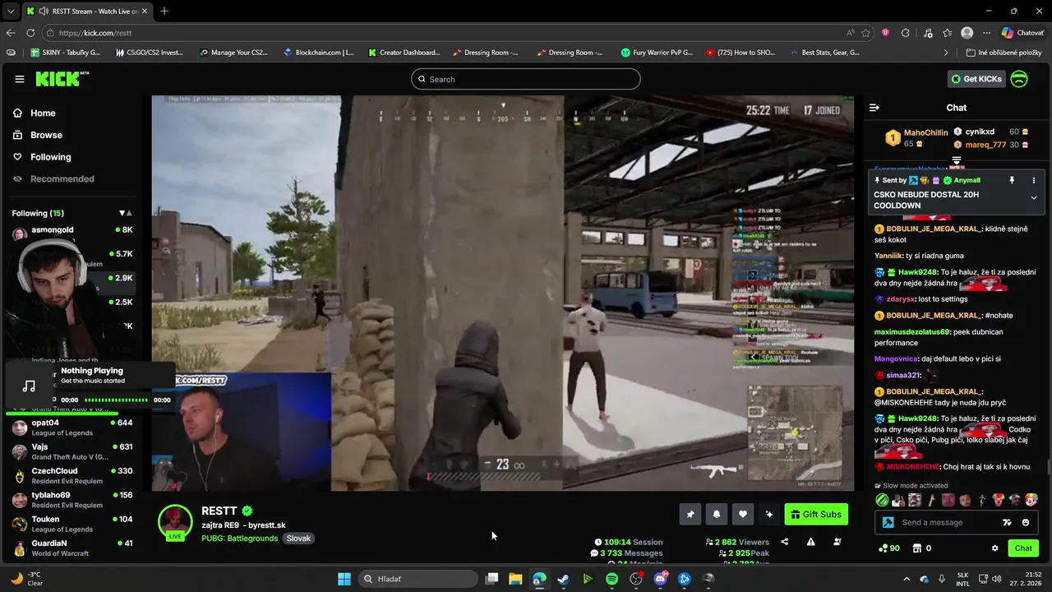Pin the stream with the pushpin button
Viewport: 1052px width, 592px height.
pyautogui.click(x=690, y=515)
